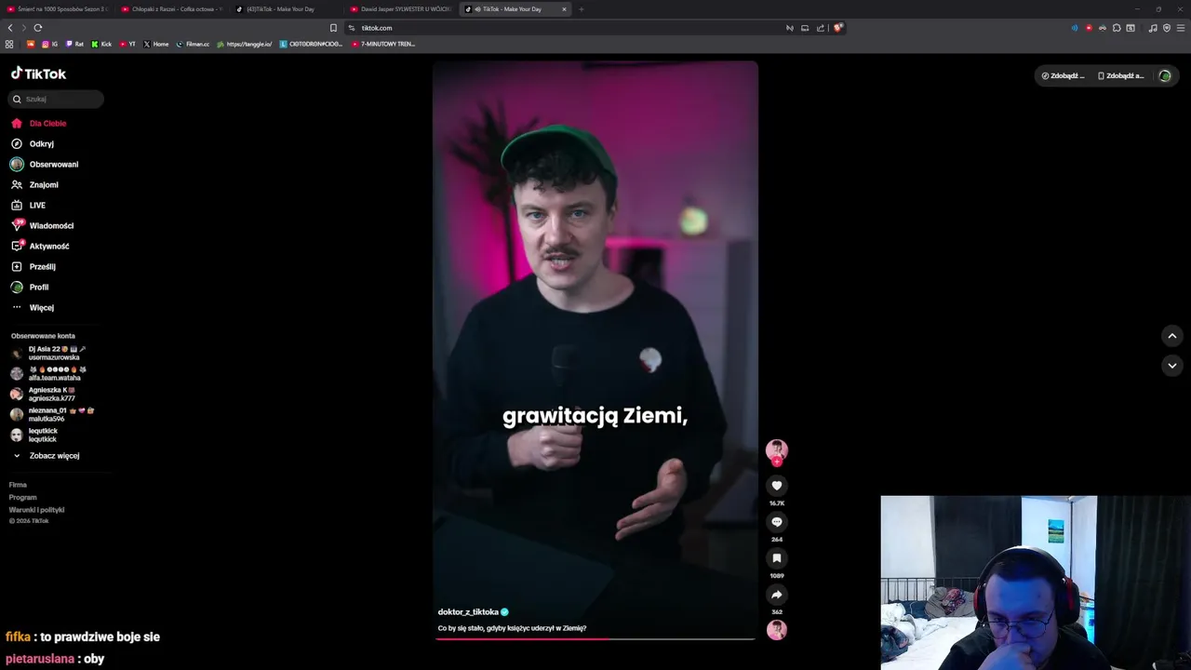Close the active TikTok tab
1191x670 pixels.
(564, 9)
